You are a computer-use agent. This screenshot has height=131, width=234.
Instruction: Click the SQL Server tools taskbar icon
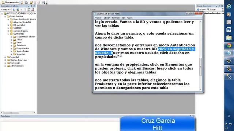(229, 76)
